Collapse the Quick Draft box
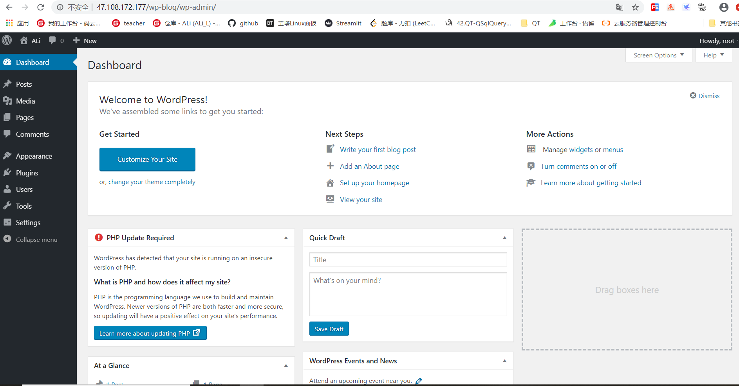 pos(504,238)
